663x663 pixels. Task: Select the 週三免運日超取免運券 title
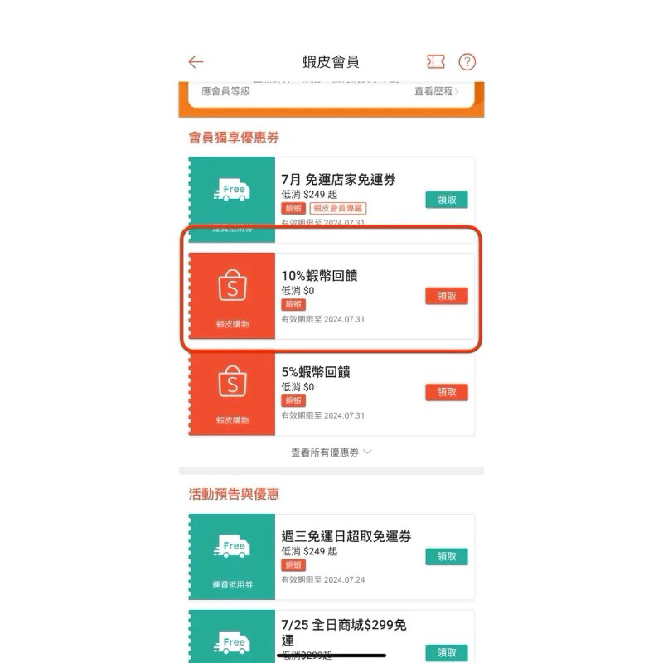[x=346, y=536]
